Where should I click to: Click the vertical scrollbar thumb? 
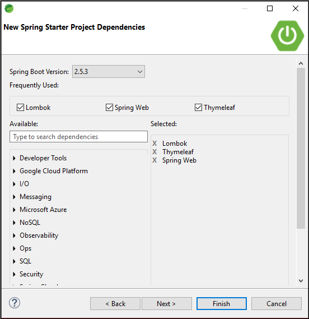[301, 149]
